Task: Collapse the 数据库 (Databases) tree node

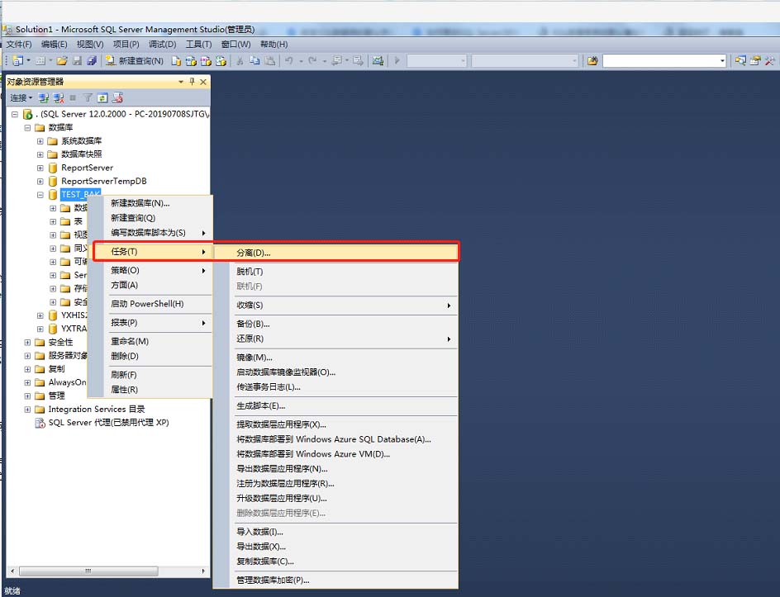Action: tap(27, 128)
